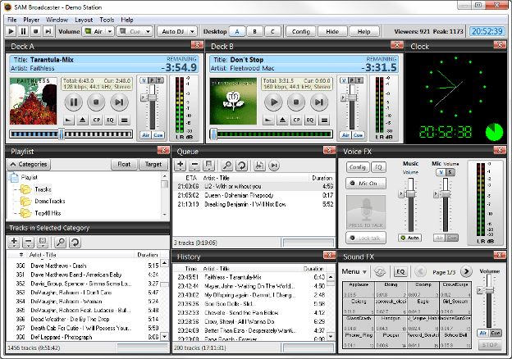Select Queen - Bohemian Rhapsody in Queue
The height and width of the screenshot is (359, 512).
[x=253, y=195]
